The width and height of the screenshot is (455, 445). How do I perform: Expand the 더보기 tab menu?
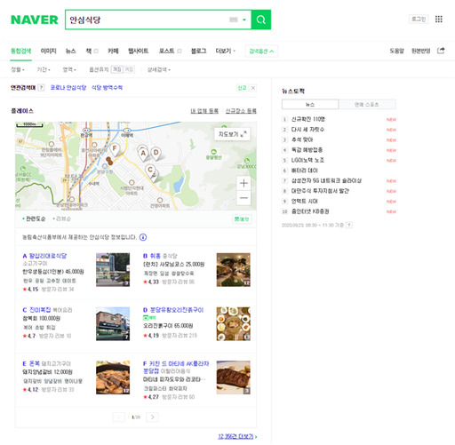tap(225, 51)
